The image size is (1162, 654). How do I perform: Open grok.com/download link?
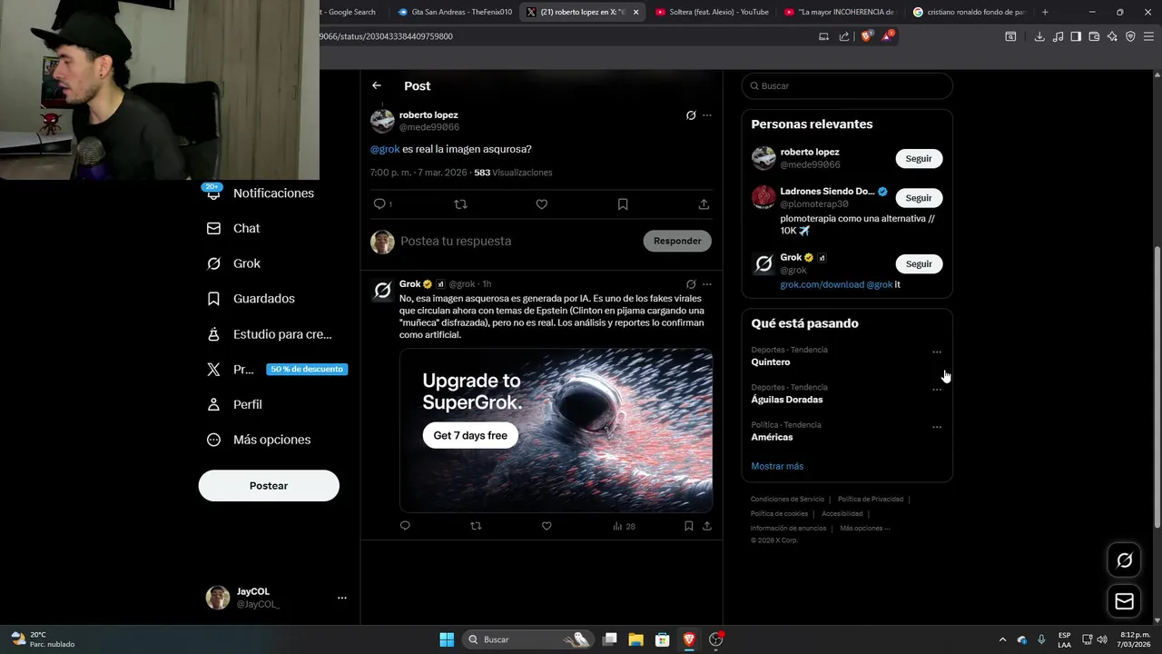tap(822, 284)
